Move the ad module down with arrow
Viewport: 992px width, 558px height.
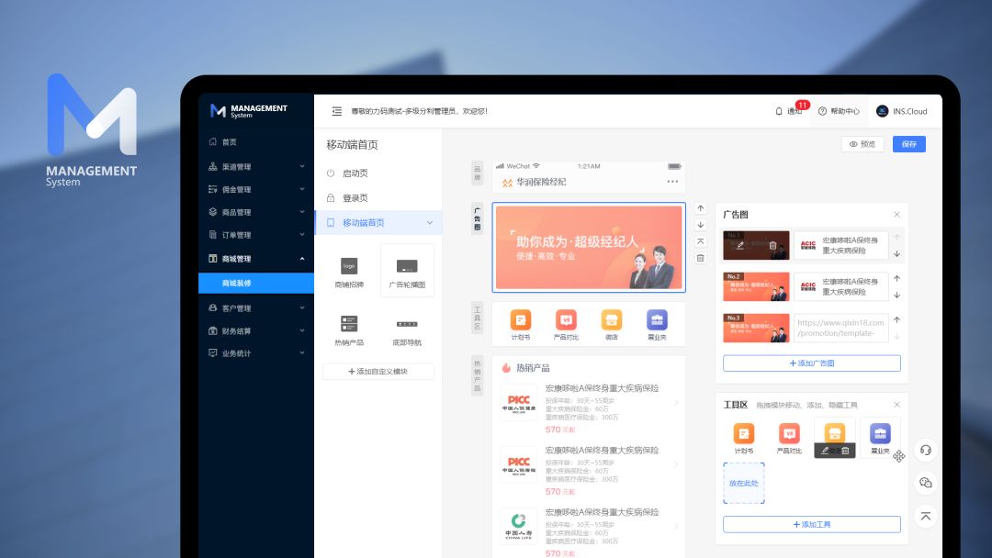[x=700, y=225]
